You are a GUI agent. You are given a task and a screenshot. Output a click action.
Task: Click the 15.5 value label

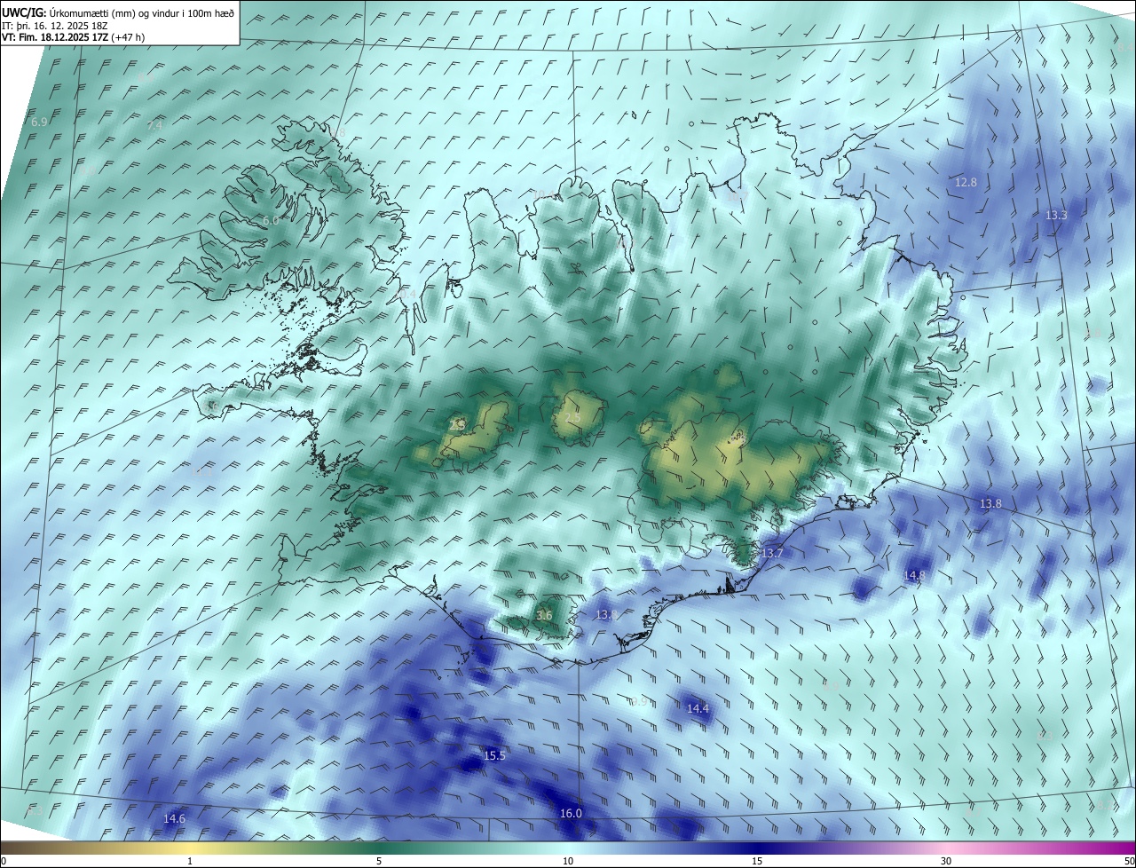(494, 755)
